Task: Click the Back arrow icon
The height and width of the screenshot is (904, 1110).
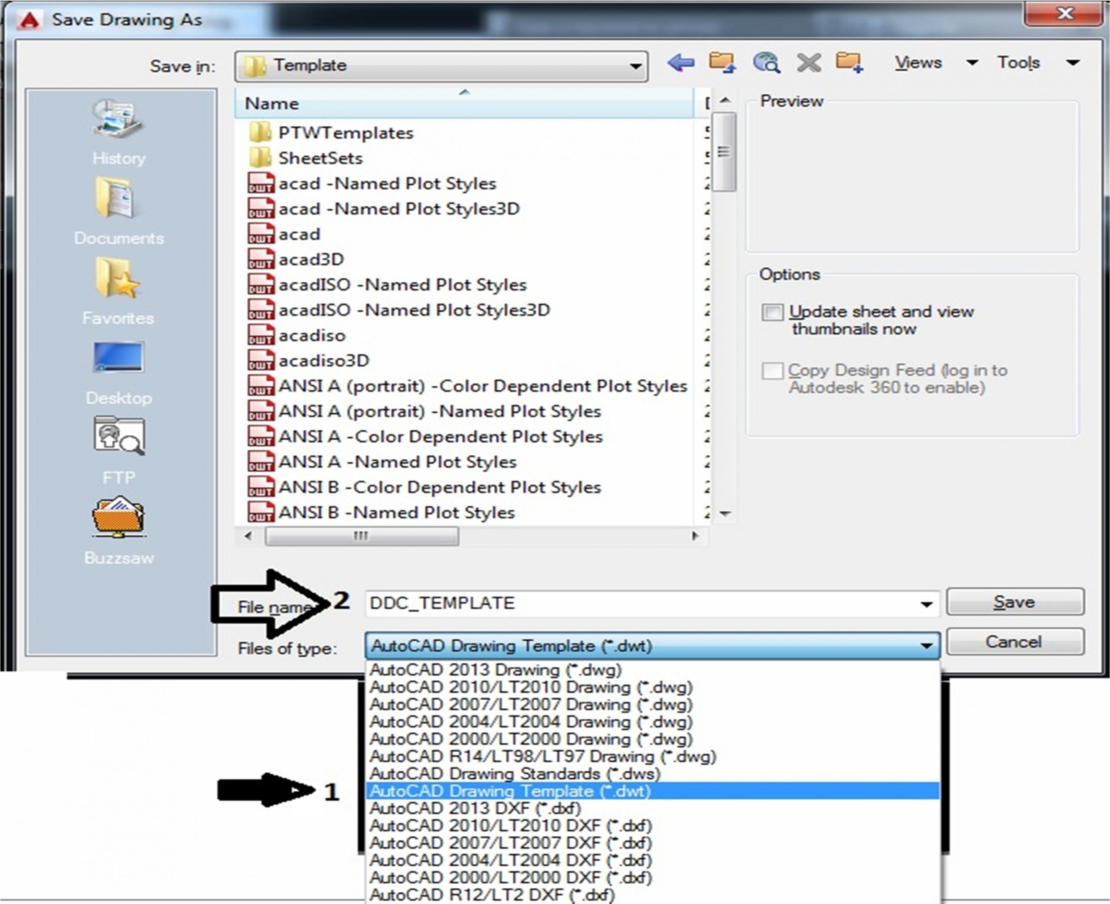Action: pos(680,63)
